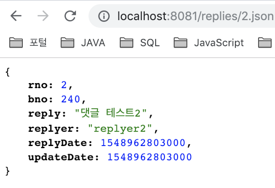Viewport: 275px width, 188px height.
Task: Open the 포털 bookmark folder
Action: pos(28,43)
